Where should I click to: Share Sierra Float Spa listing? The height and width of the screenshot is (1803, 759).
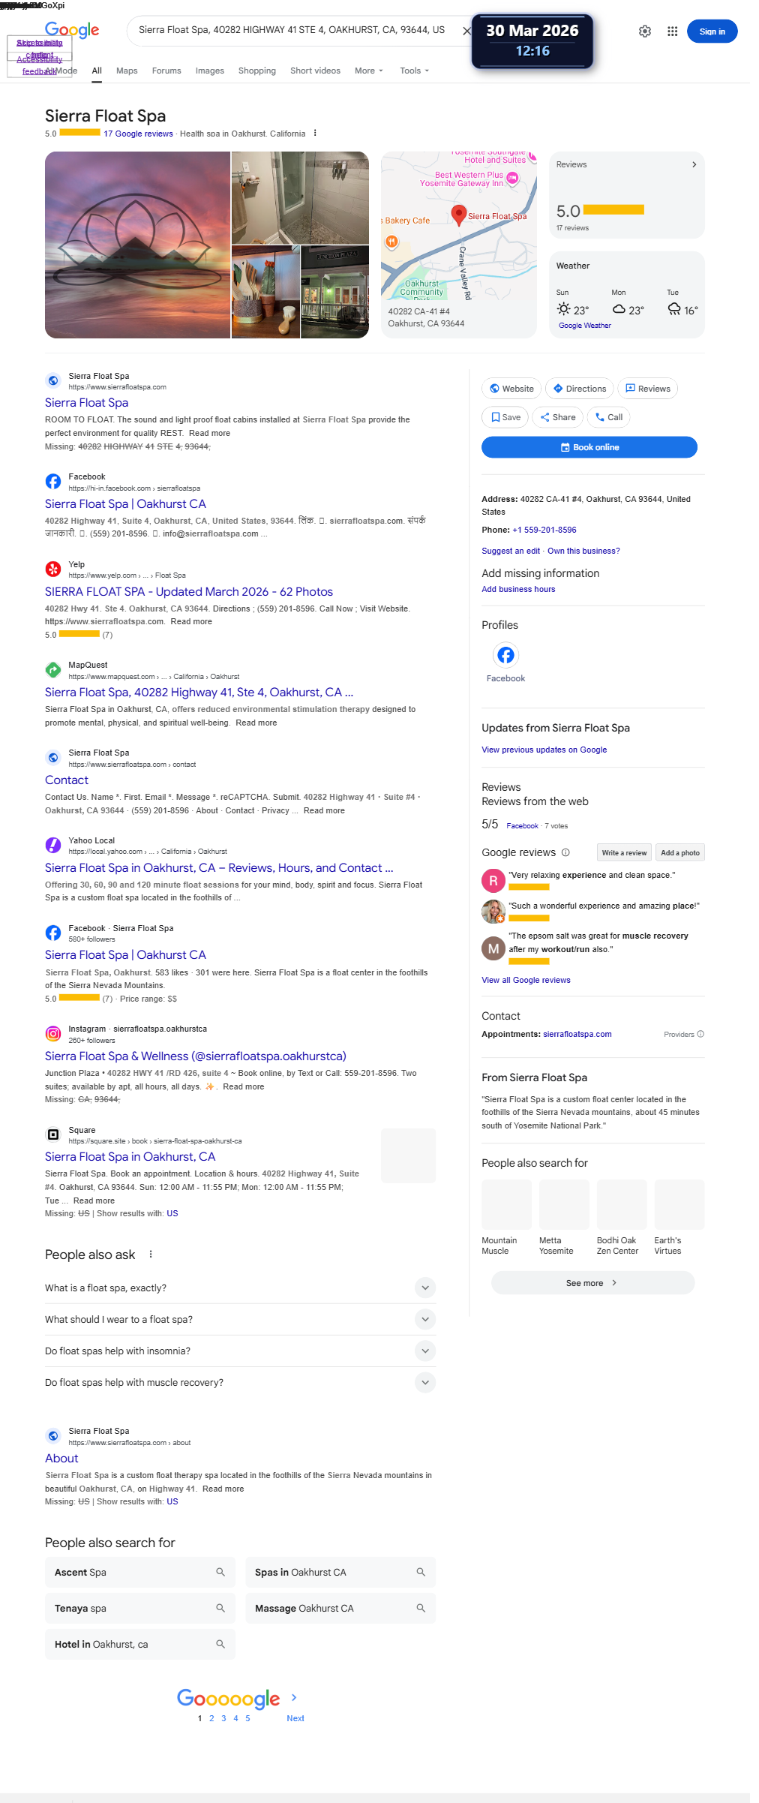click(558, 417)
